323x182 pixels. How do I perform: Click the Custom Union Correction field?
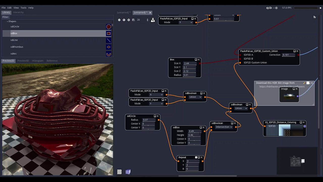tap(288, 55)
